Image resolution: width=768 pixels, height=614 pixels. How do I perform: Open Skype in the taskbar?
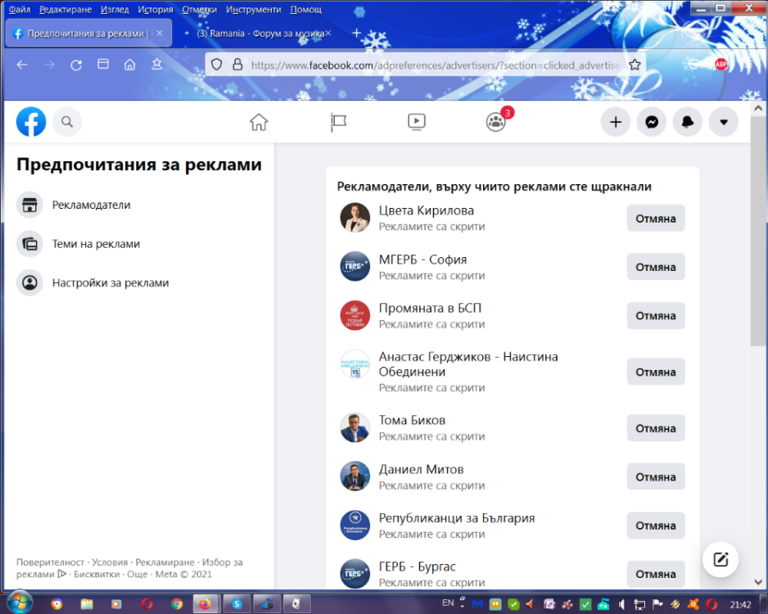237,603
